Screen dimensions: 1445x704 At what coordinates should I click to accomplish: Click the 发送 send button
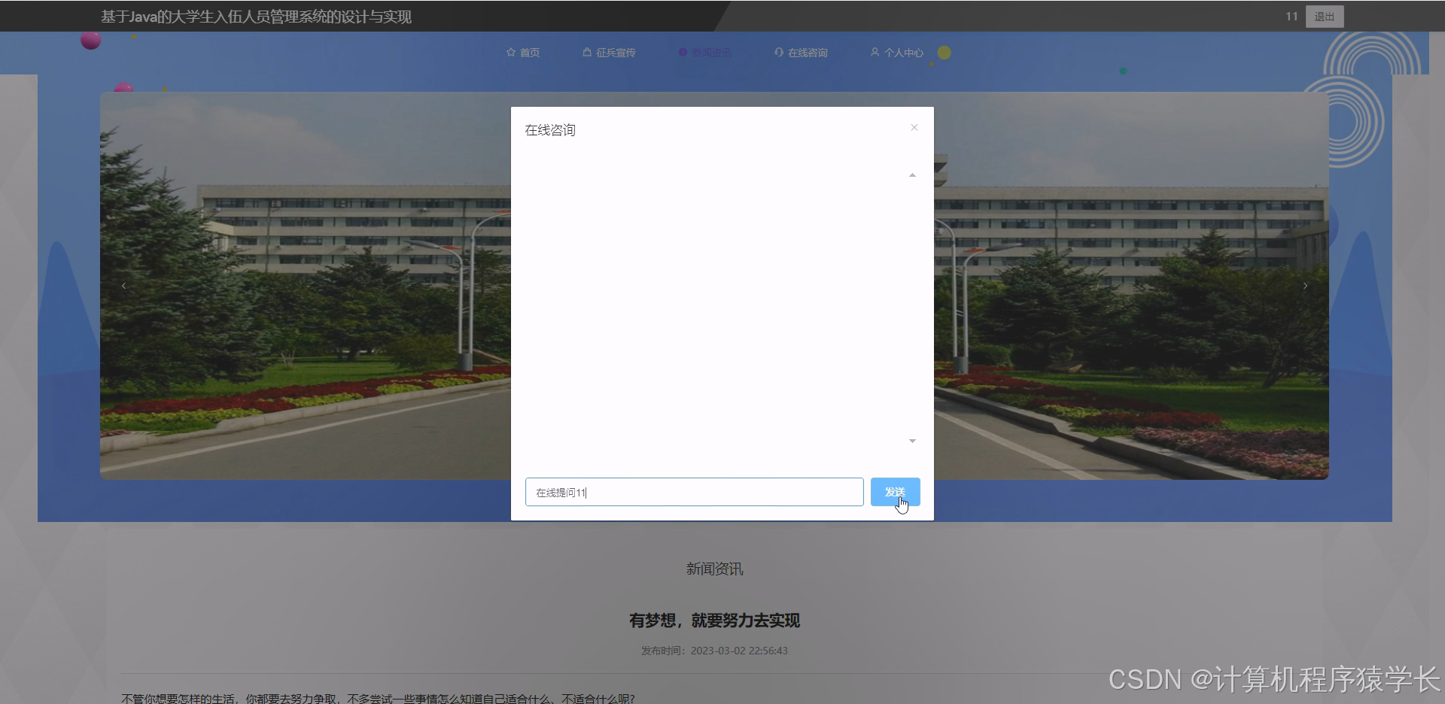pos(895,492)
